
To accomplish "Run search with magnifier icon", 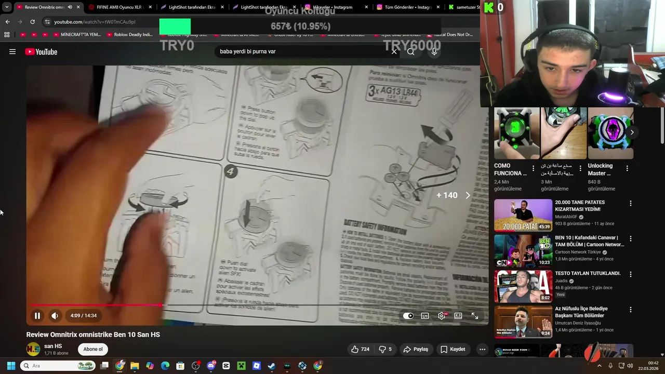I will [x=411, y=51].
